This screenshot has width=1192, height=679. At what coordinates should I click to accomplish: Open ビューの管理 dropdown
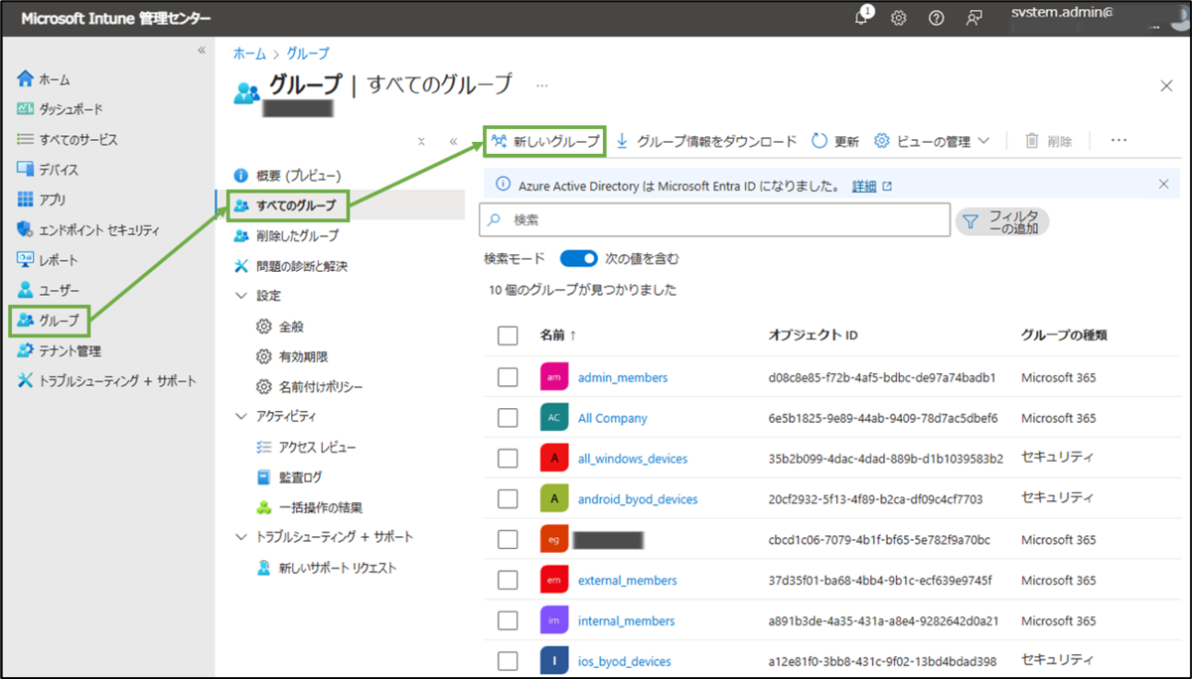tap(932, 141)
